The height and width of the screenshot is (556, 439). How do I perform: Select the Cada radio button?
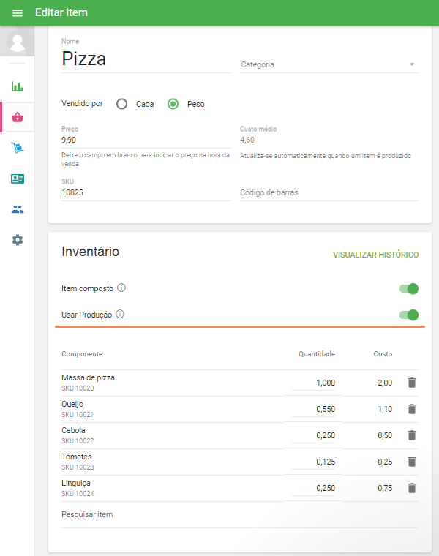pyautogui.click(x=122, y=104)
